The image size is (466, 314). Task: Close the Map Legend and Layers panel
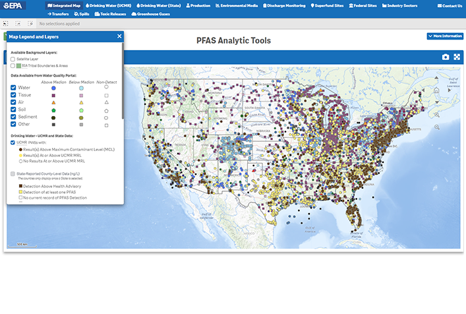point(119,37)
